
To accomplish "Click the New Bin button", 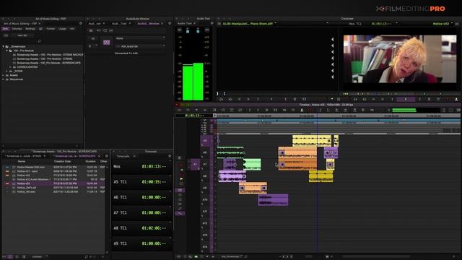I will coord(22,35).
